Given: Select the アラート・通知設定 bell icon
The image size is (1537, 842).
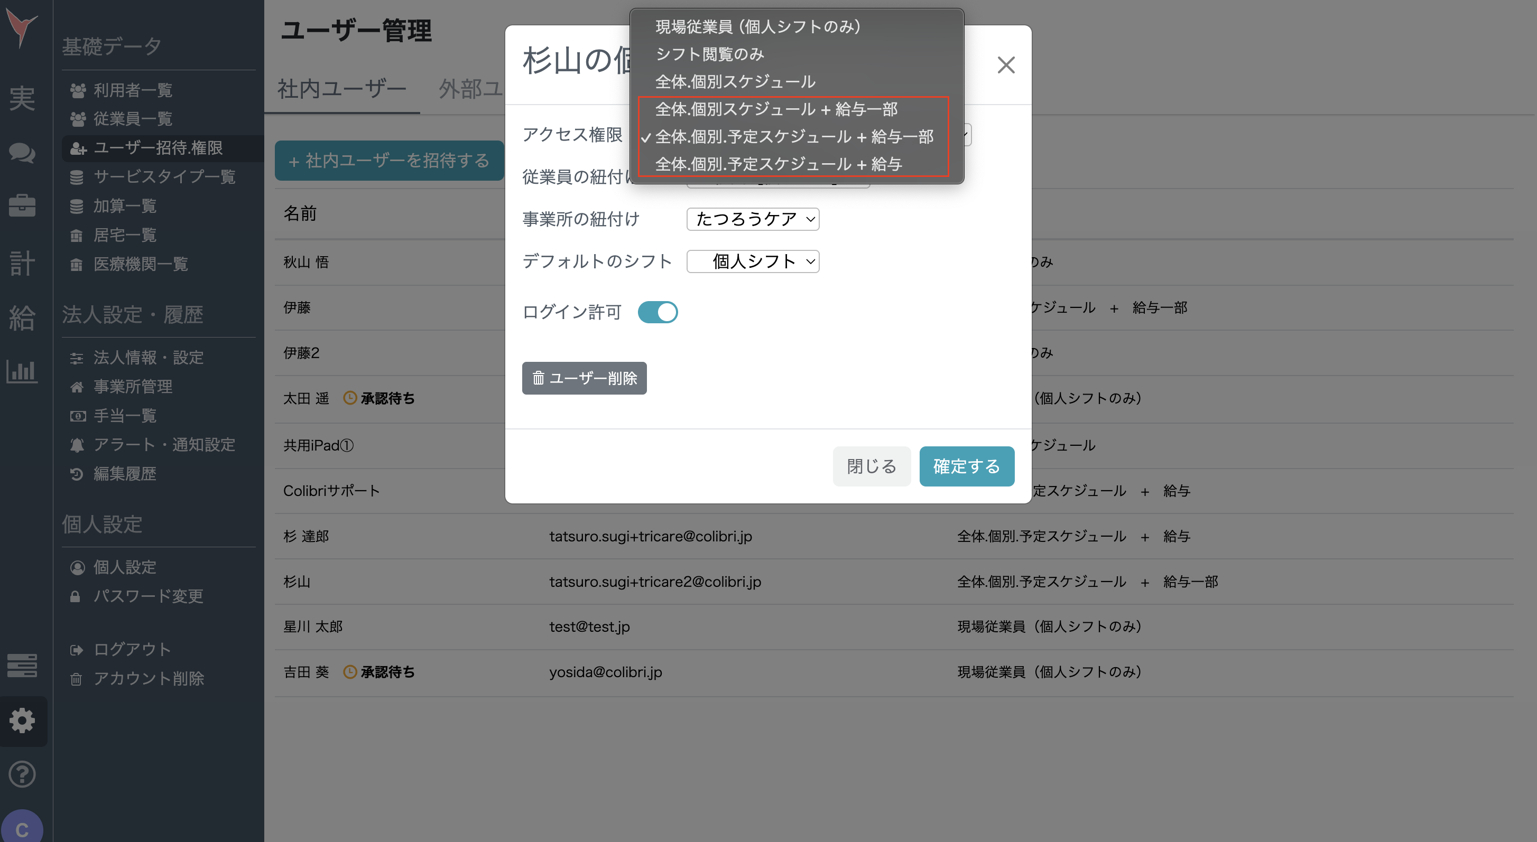Looking at the screenshot, I should click(x=77, y=444).
